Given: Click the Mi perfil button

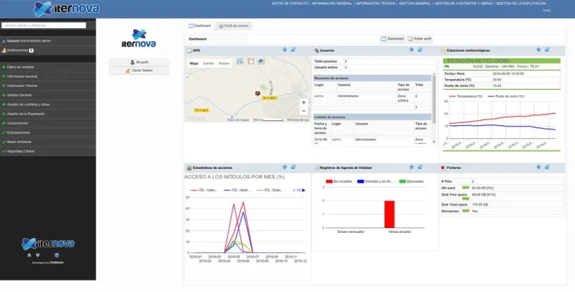Looking at the screenshot, I should tap(139, 63).
